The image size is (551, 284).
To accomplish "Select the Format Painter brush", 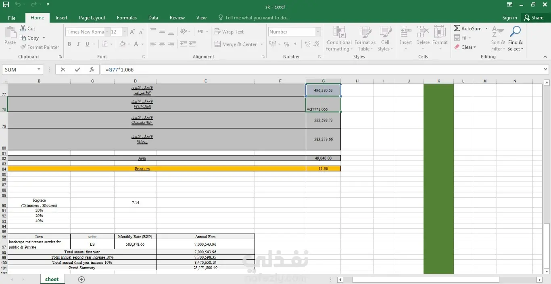I will click(23, 47).
